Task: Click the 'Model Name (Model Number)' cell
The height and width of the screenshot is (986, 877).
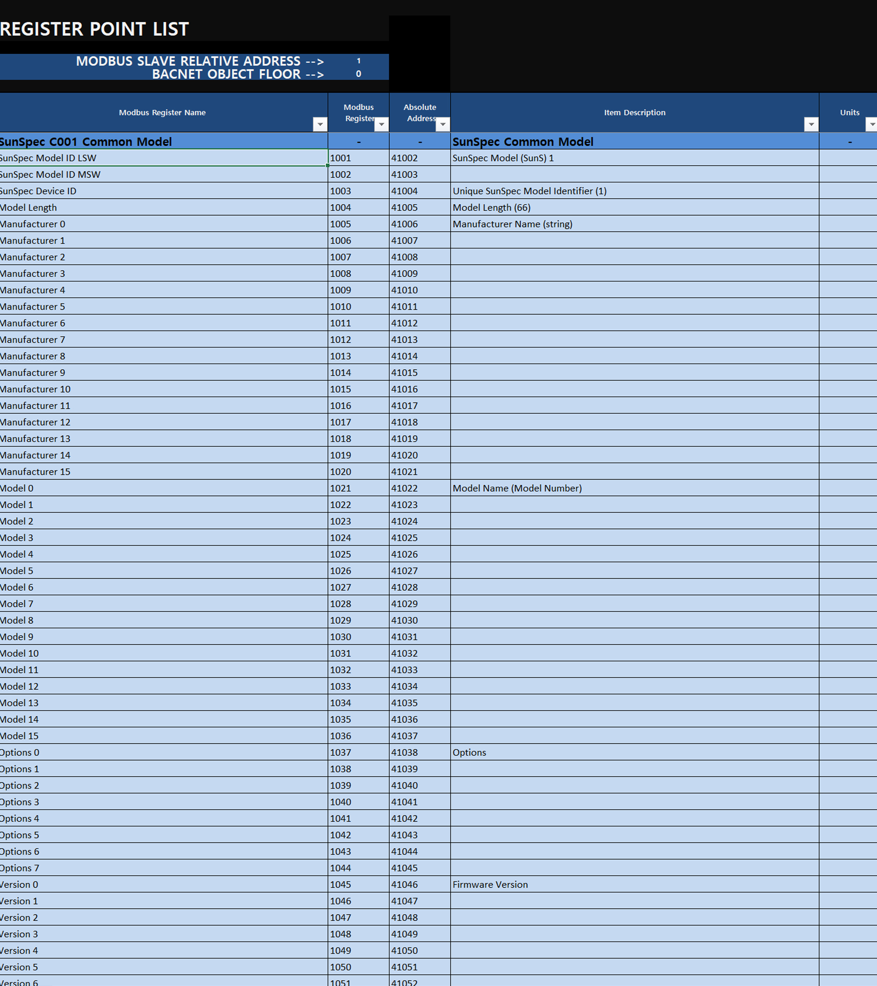Action: [635, 488]
